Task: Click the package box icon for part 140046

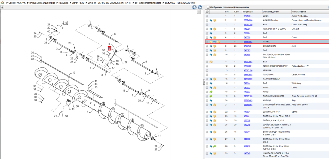Action: [215, 153]
